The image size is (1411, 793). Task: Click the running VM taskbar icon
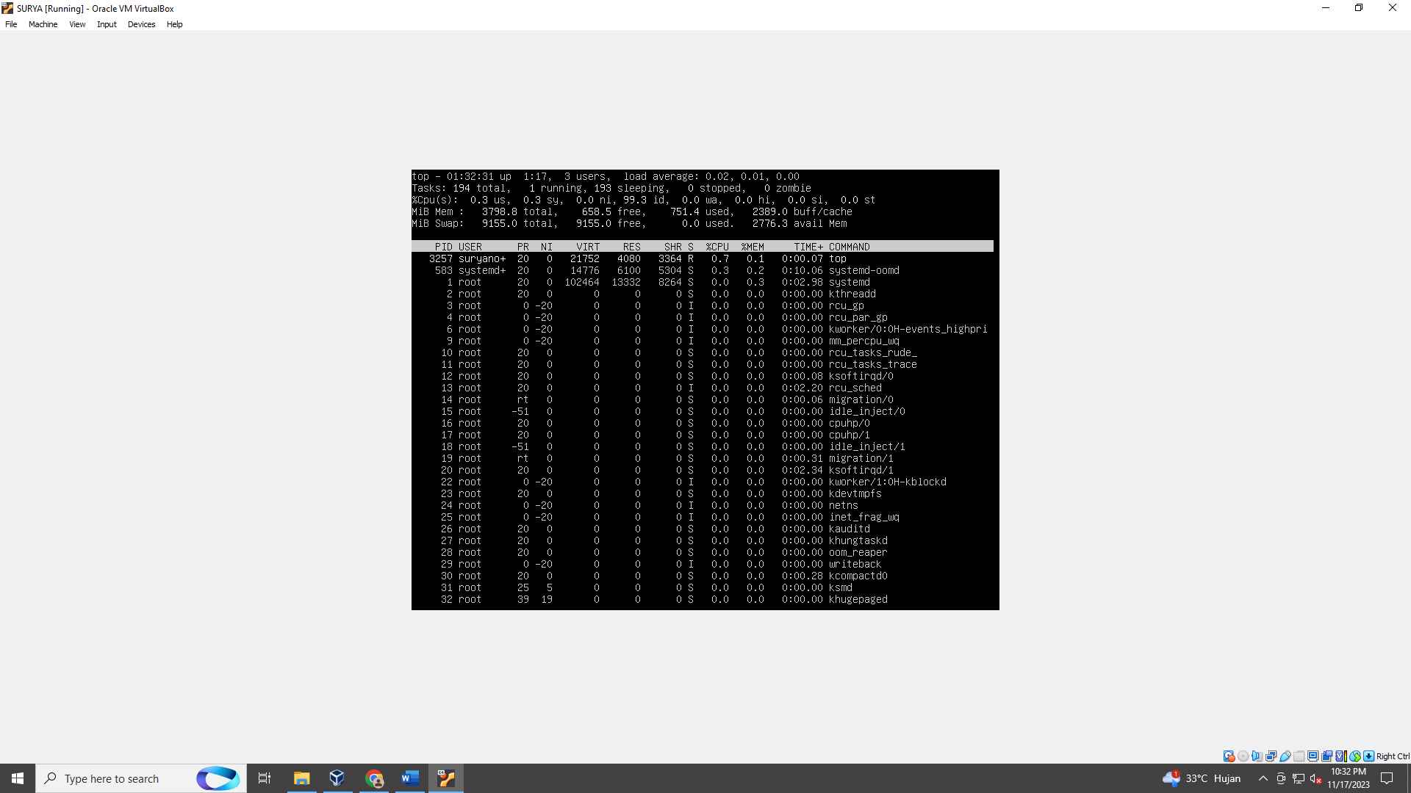pos(446,778)
